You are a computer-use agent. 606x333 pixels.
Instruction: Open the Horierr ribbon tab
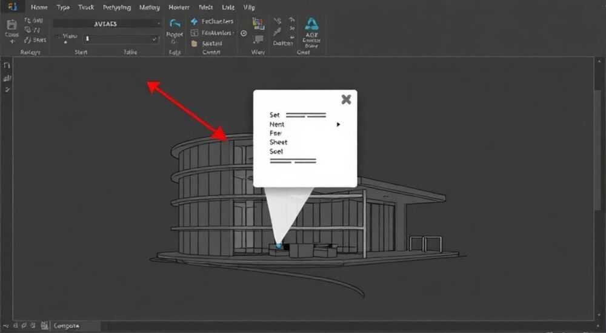179,7
